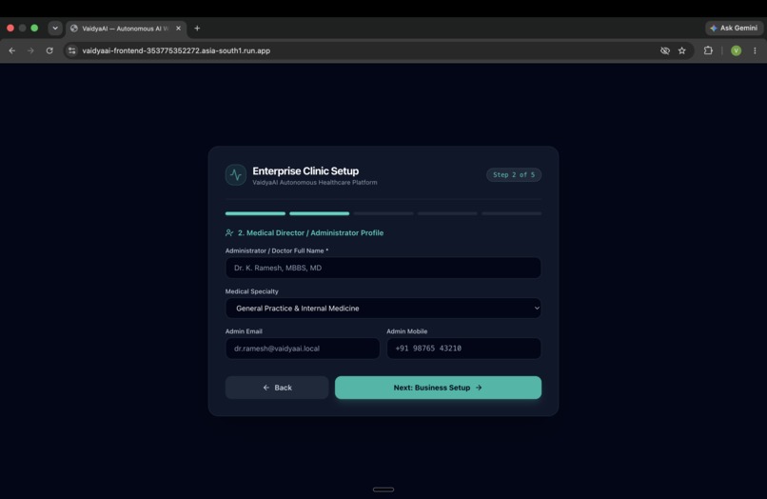Open the Extensions puzzle icon
The height and width of the screenshot is (499, 767).
tap(708, 50)
